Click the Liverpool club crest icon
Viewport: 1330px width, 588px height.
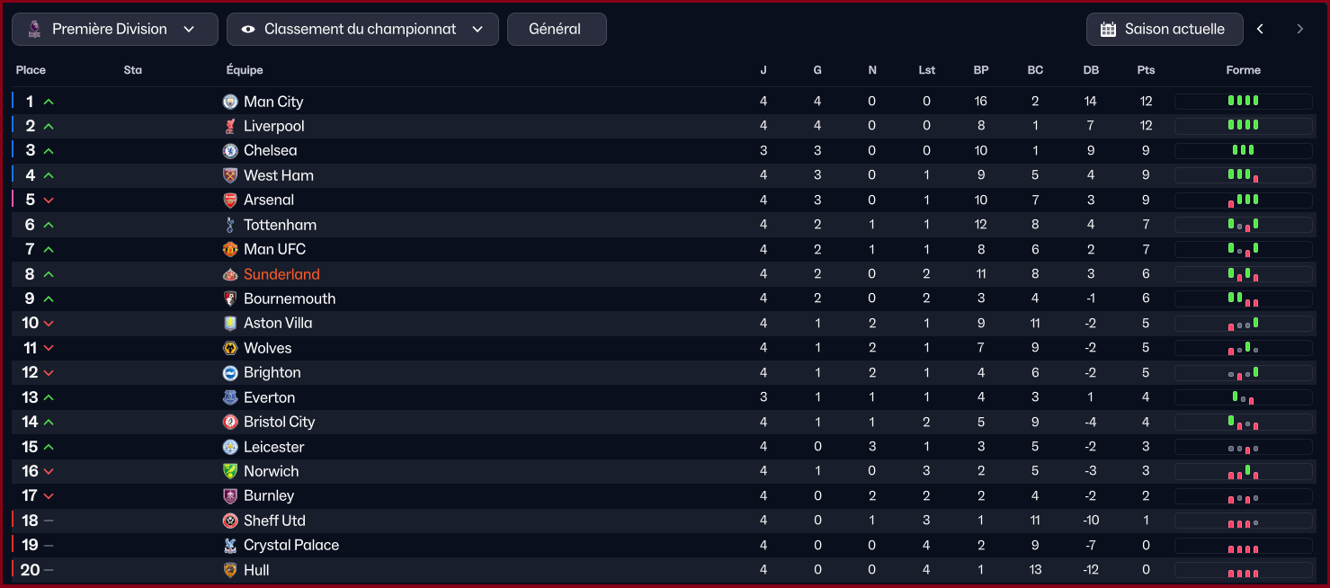pos(230,126)
